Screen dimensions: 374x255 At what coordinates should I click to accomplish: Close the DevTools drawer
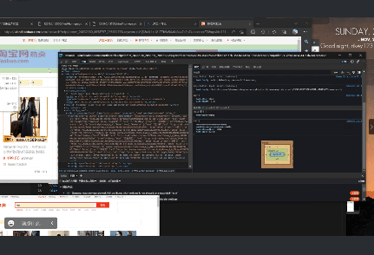tap(362, 176)
